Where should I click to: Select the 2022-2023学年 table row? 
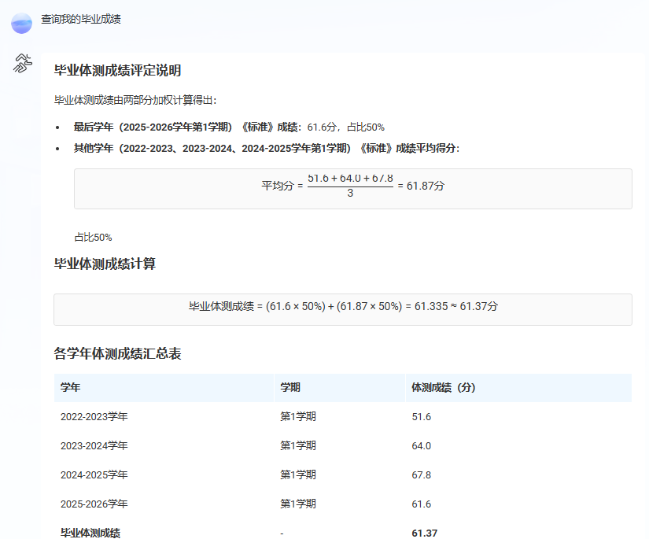pyautogui.click(x=343, y=416)
